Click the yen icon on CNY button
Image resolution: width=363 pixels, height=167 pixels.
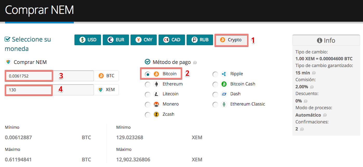(138, 40)
